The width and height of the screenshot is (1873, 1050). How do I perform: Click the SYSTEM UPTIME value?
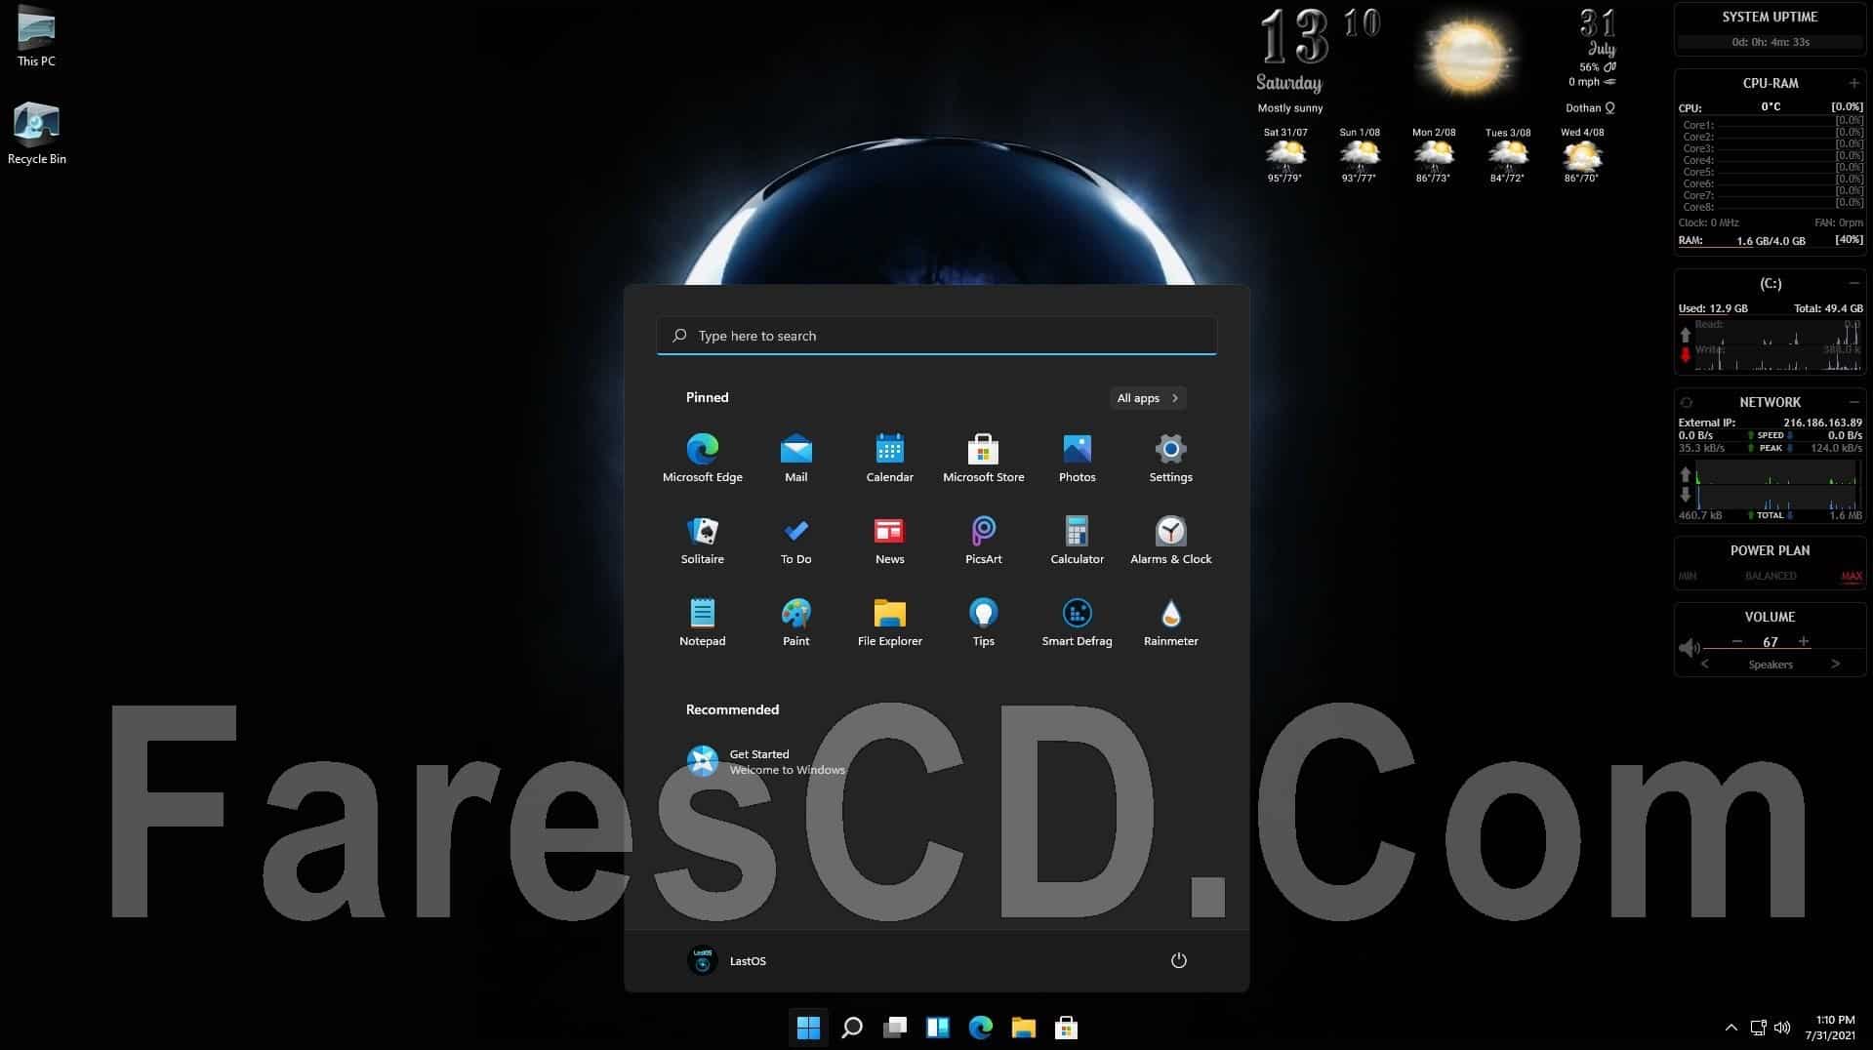[x=1770, y=42]
